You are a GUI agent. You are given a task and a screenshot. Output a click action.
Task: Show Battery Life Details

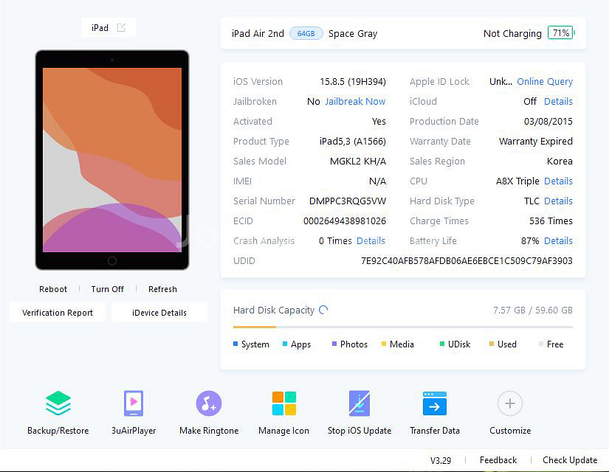tap(558, 241)
